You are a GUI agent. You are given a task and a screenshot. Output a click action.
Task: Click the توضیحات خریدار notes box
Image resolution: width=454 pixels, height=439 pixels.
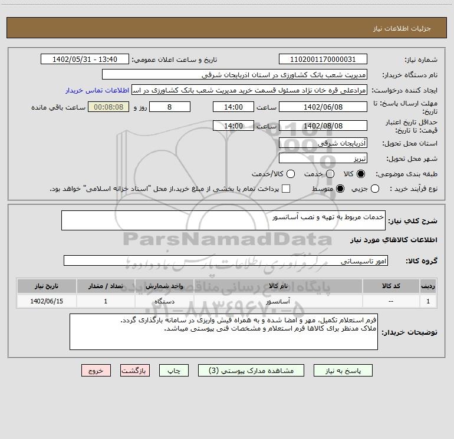point(223,332)
